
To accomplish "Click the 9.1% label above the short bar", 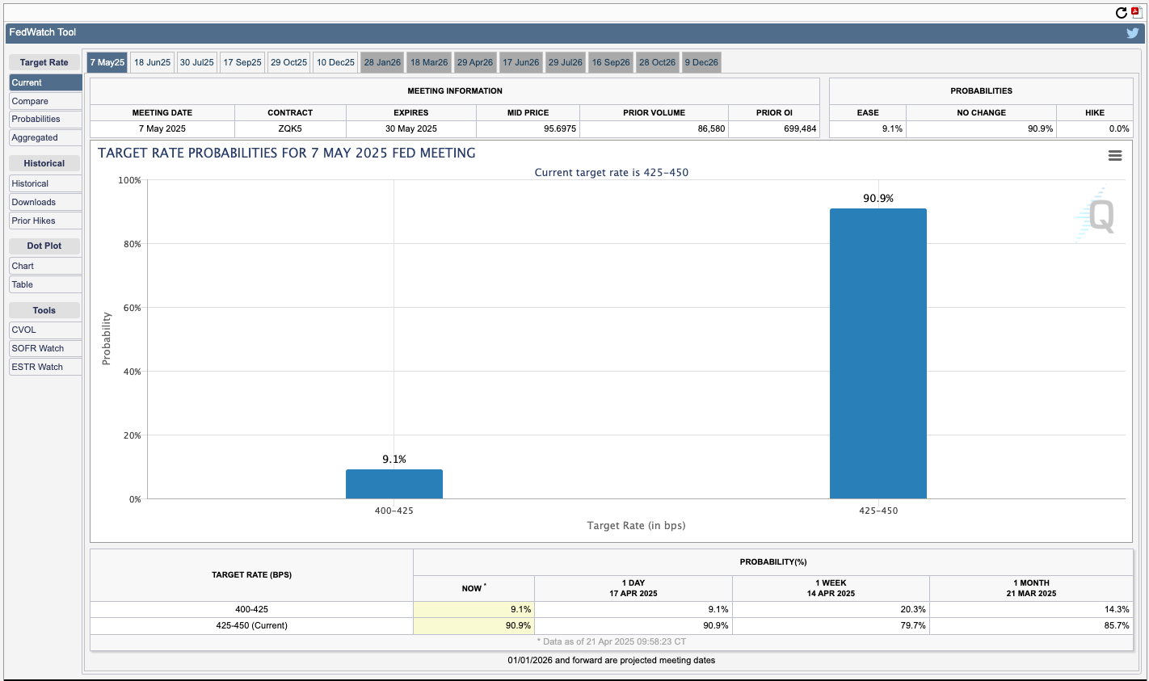I will [394, 460].
